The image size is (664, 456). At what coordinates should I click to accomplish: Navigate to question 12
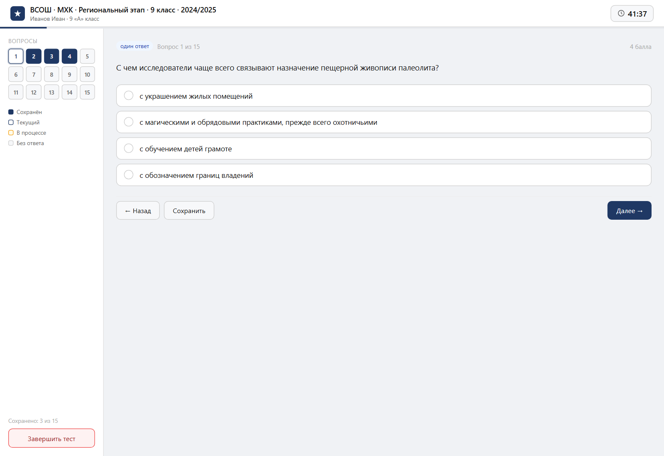click(34, 92)
